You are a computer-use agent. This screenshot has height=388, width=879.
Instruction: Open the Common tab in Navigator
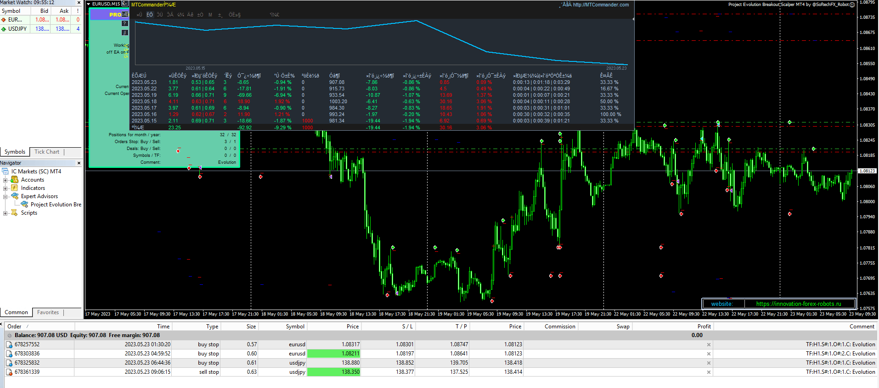point(16,312)
